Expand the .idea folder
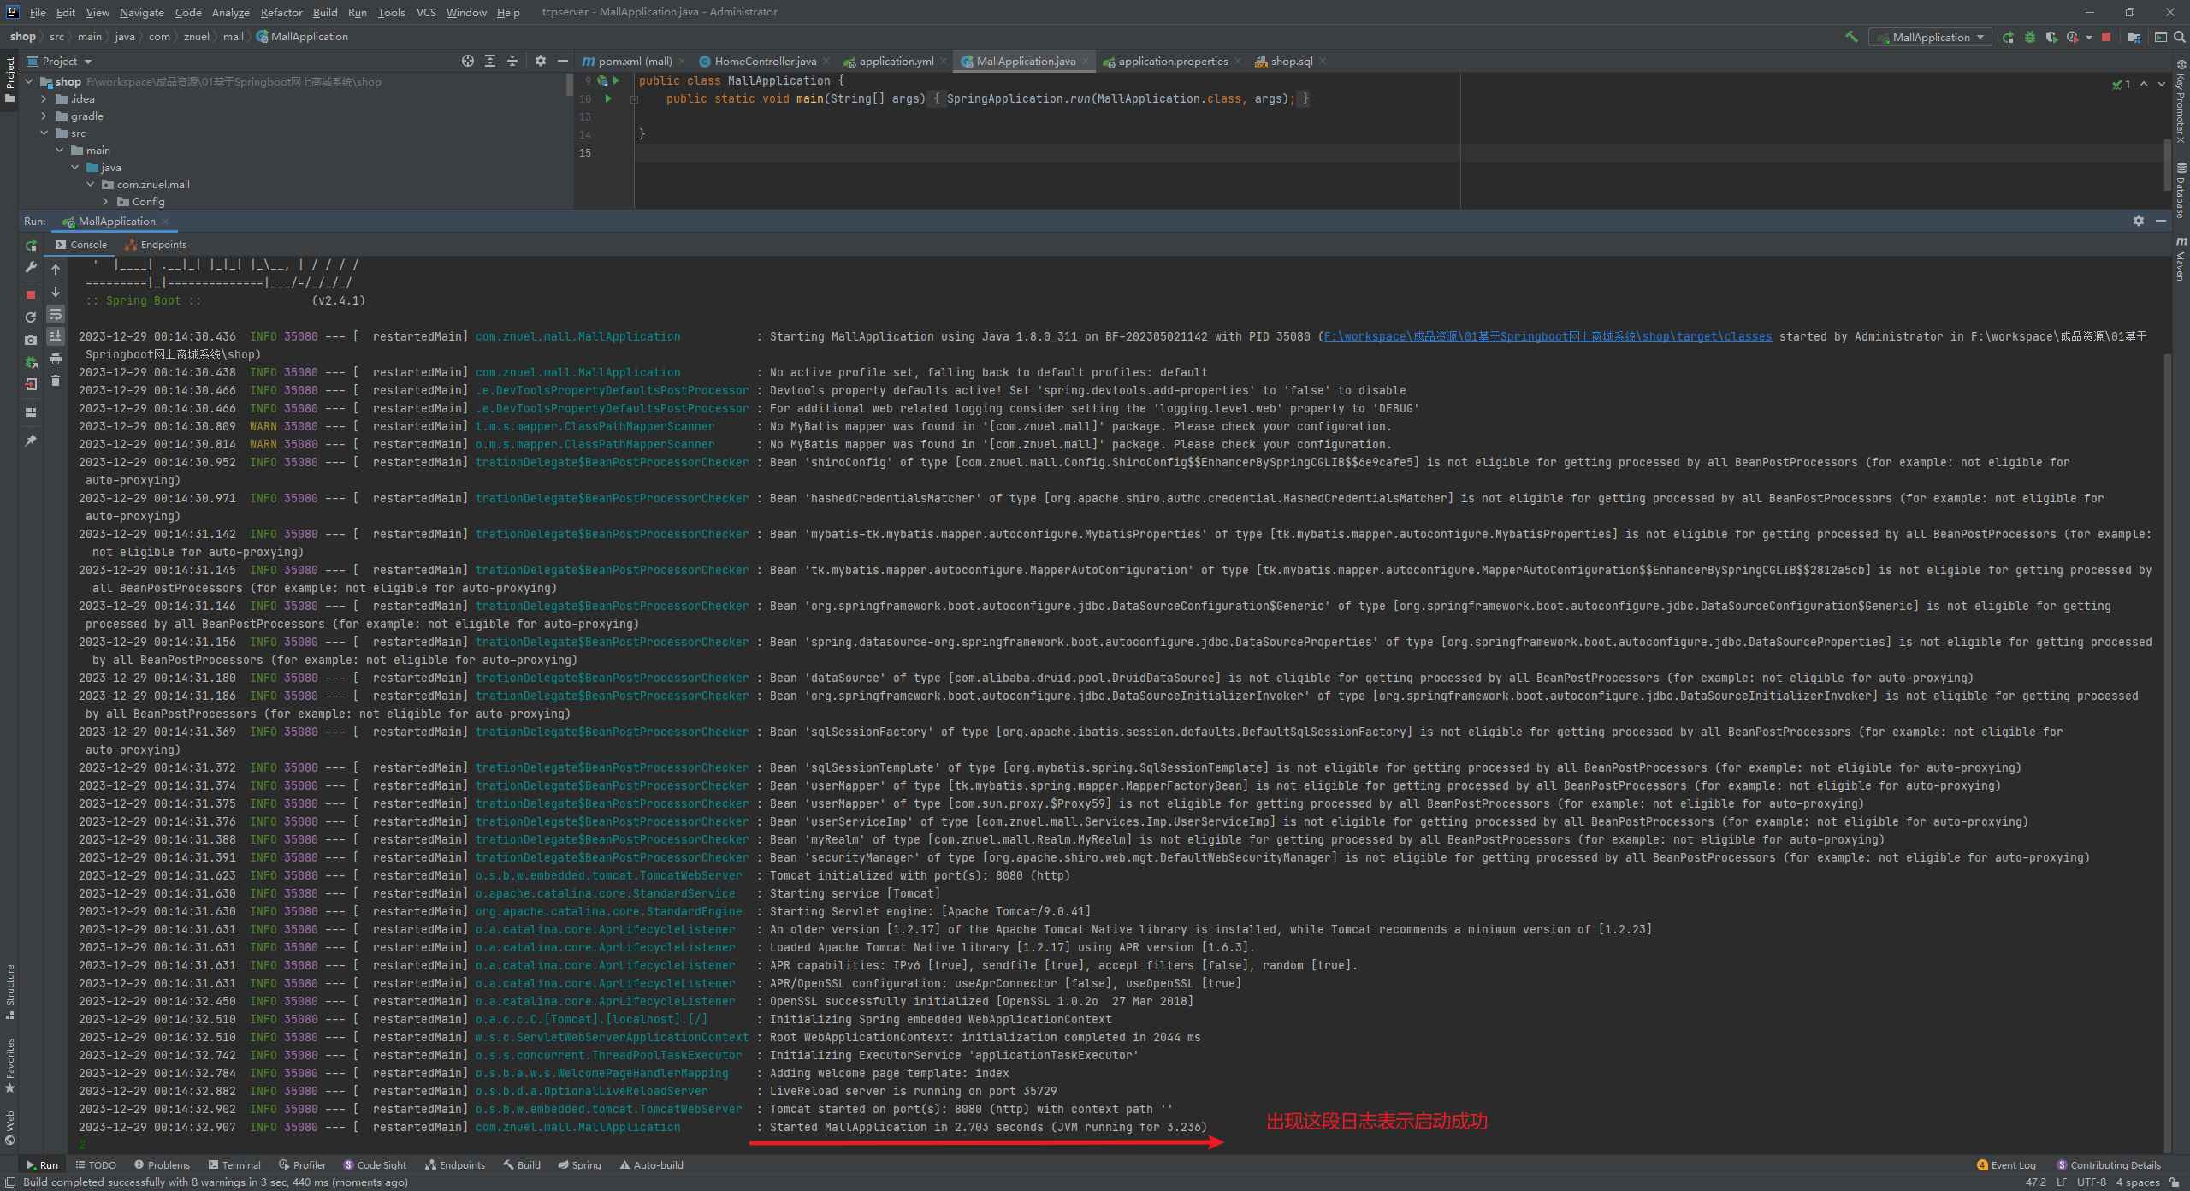 click(x=44, y=99)
